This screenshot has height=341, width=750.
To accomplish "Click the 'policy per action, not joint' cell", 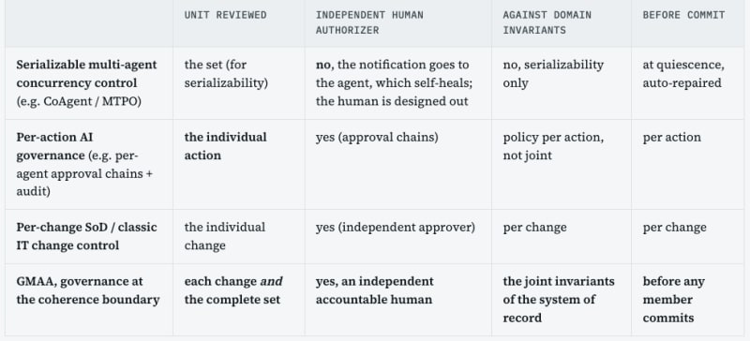I will [553, 146].
